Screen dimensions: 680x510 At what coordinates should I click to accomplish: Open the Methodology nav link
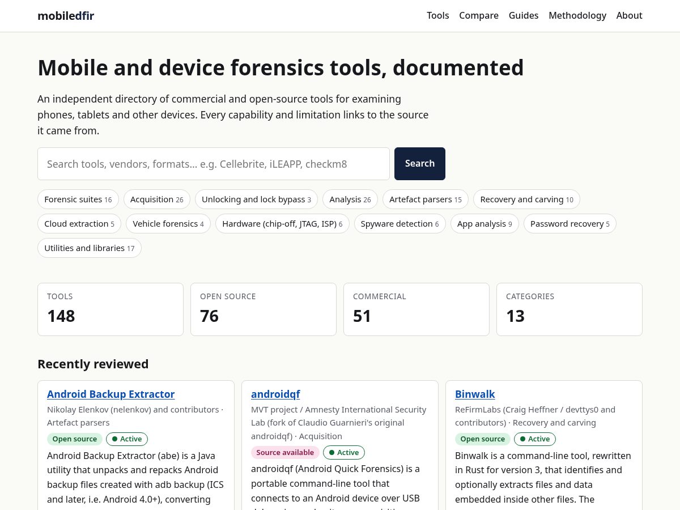(577, 16)
